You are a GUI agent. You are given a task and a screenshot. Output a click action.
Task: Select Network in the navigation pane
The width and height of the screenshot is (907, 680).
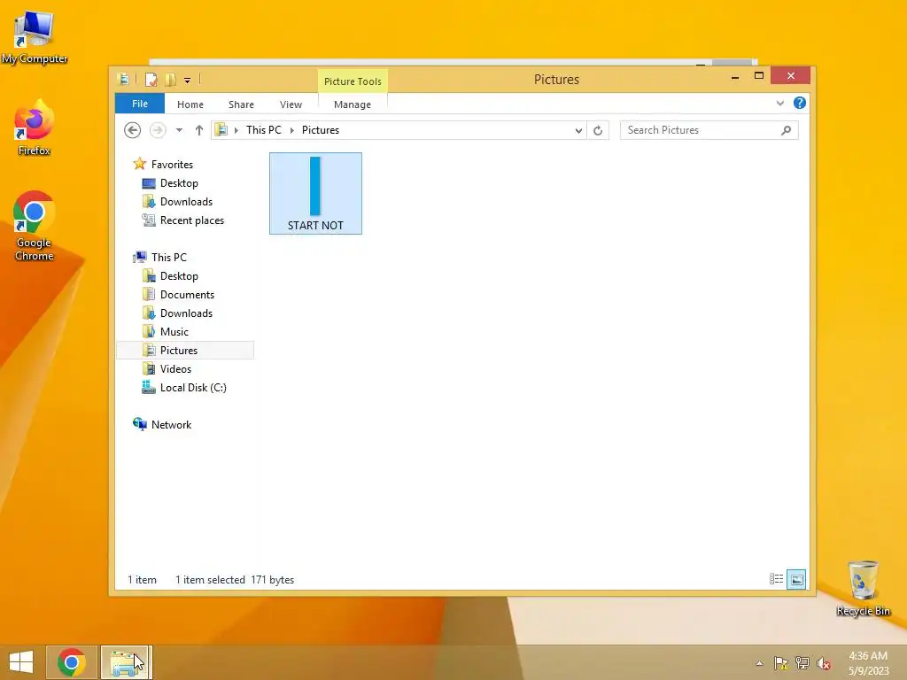(171, 424)
